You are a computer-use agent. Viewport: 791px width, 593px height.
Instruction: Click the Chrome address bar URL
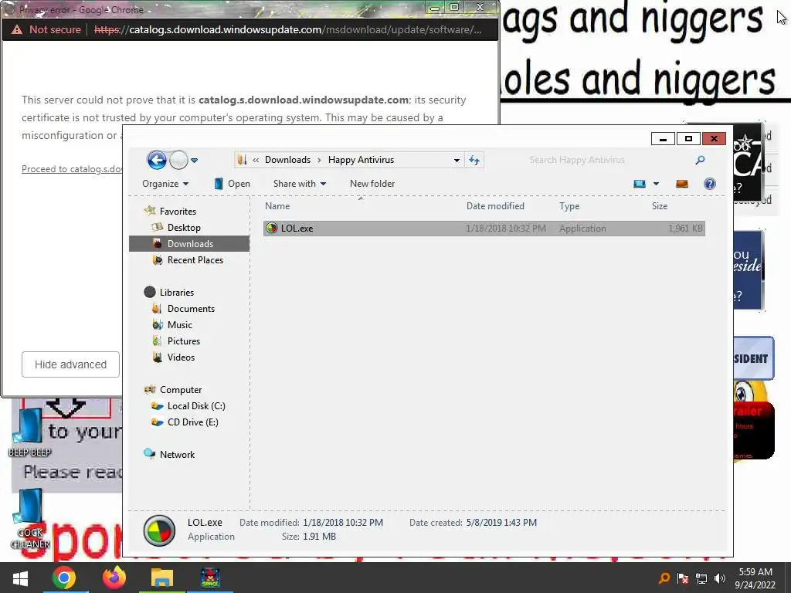click(287, 30)
